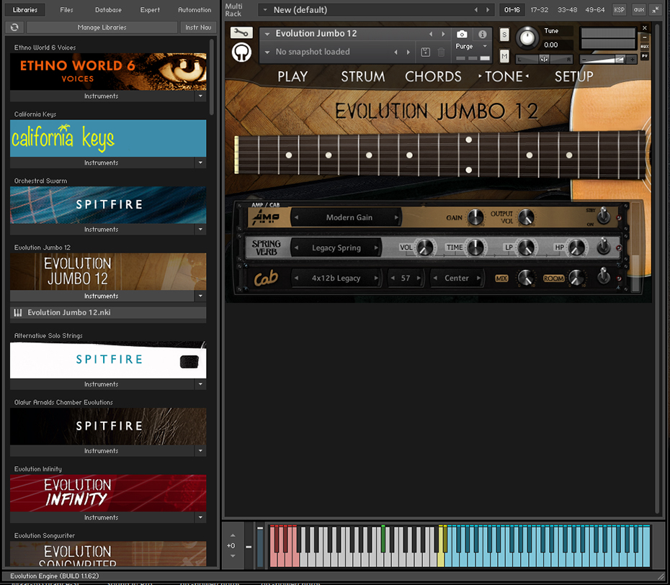Toggle the instrument aux side button
Image resolution: width=670 pixels, height=585 pixels.
644,47
